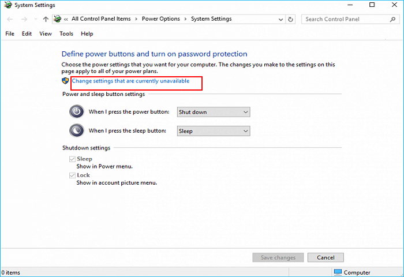Click the Refresh address bar icon
The image size is (404, 277).
click(x=290, y=19)
